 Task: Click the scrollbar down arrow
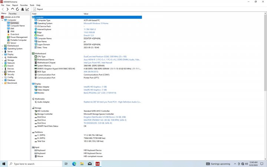pyautogui.click(x=266, y=159)
